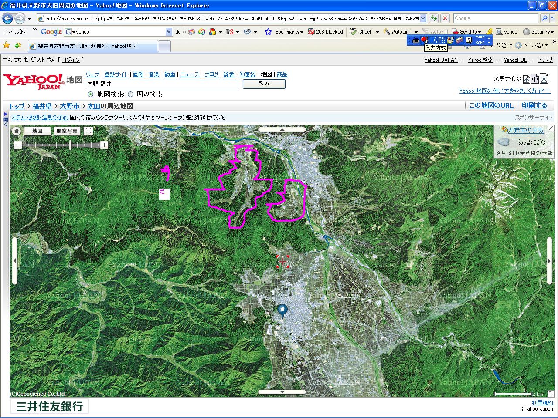Click the Add to Favorites icon

(x=18, y=45)
